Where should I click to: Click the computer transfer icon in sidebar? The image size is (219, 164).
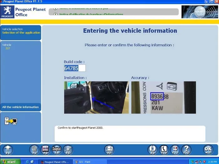coord(11,121)
